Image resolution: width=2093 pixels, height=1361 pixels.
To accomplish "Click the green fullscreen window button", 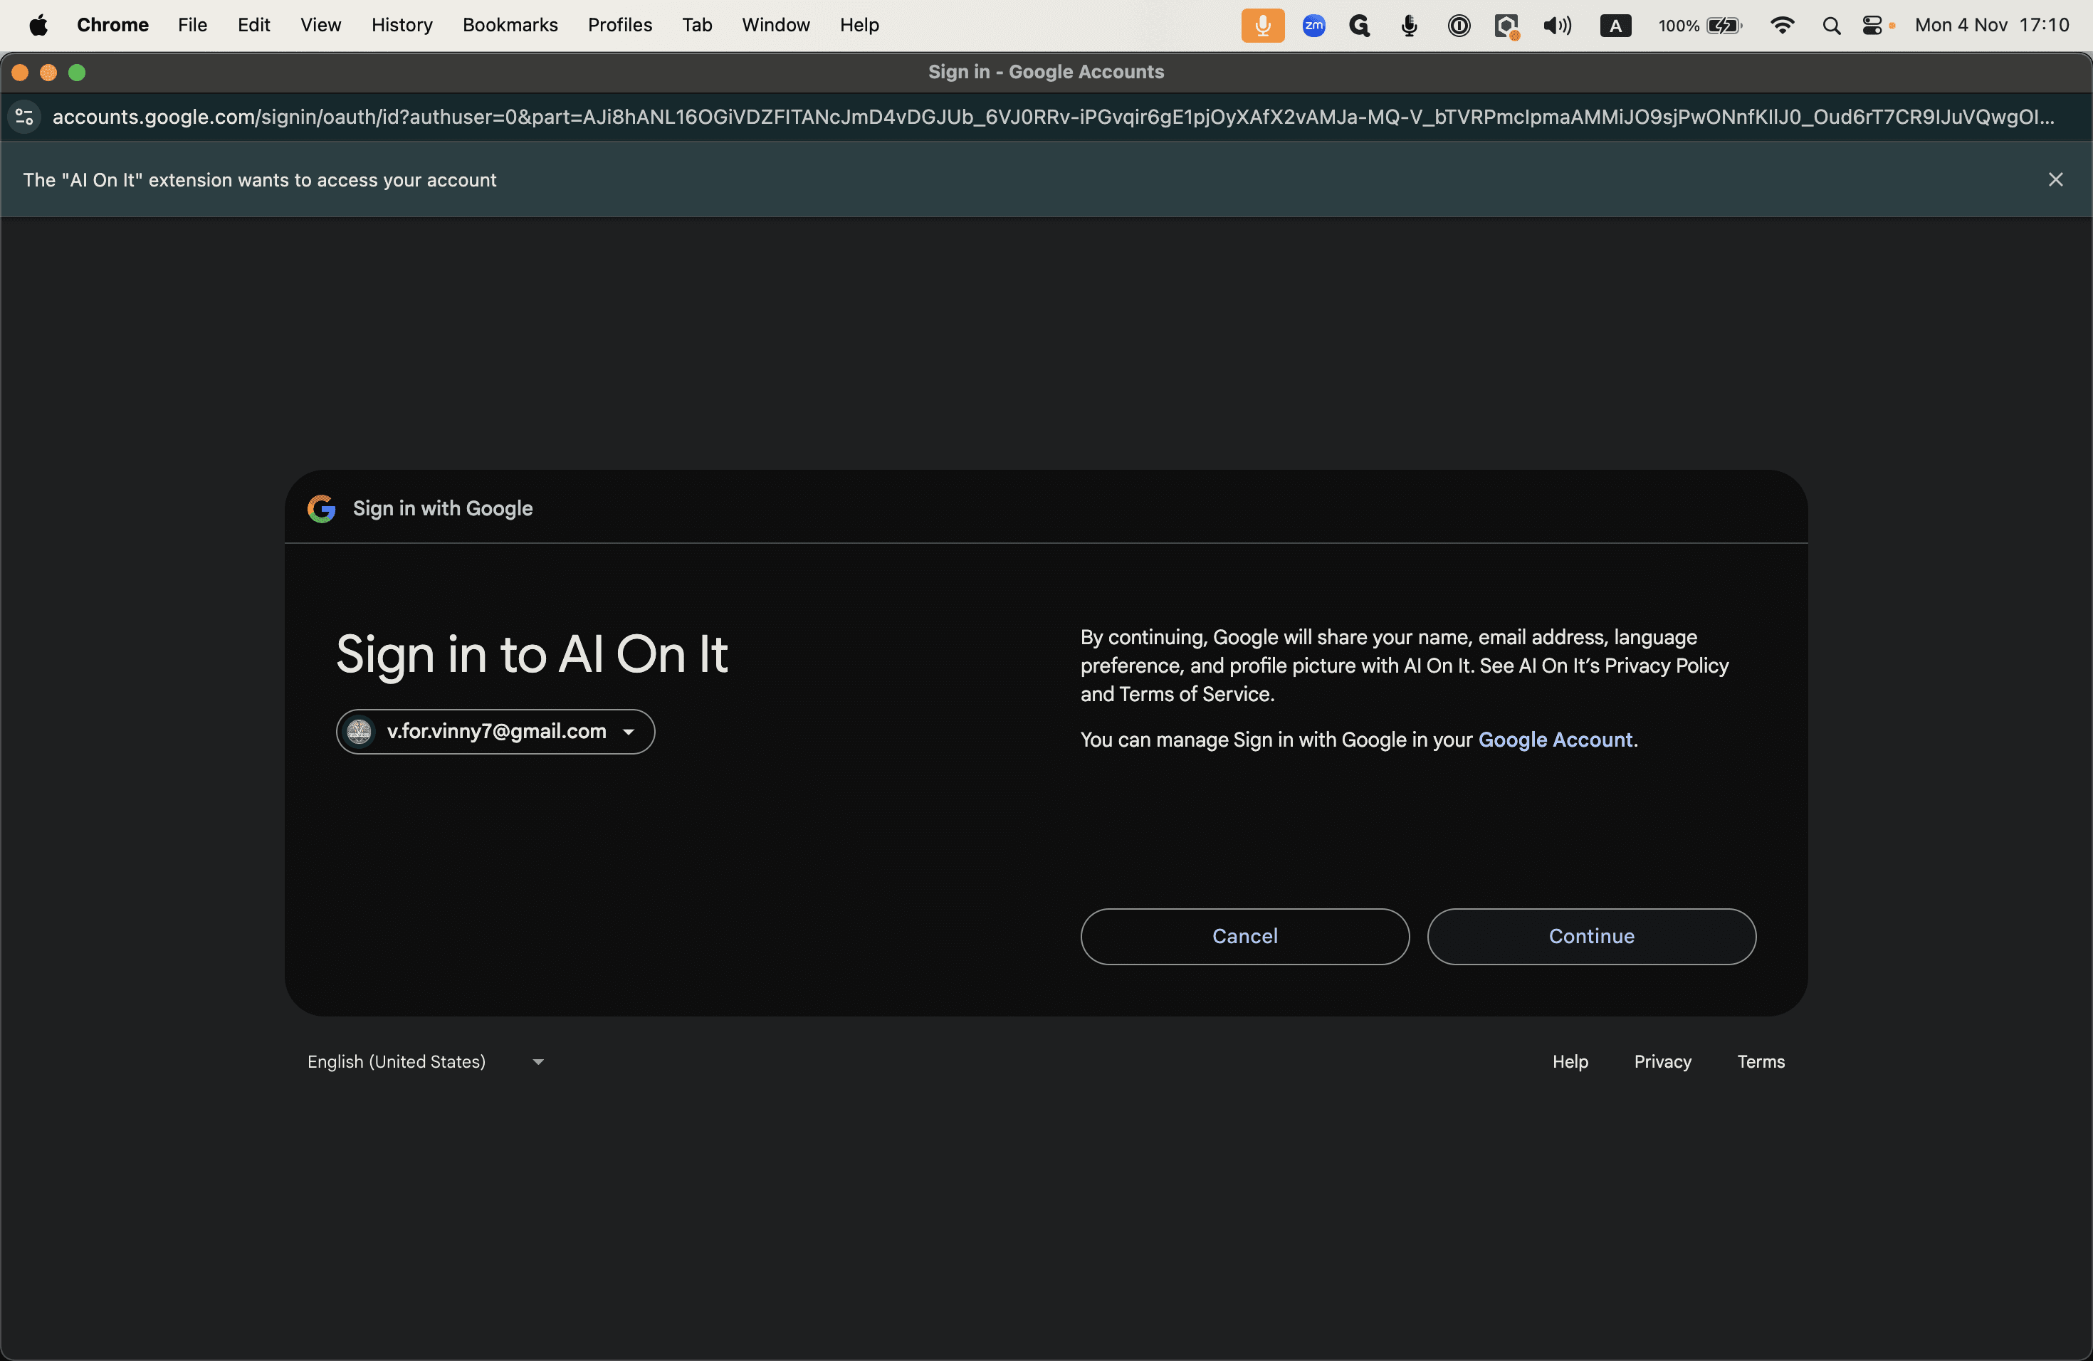I will coord(78,72).
